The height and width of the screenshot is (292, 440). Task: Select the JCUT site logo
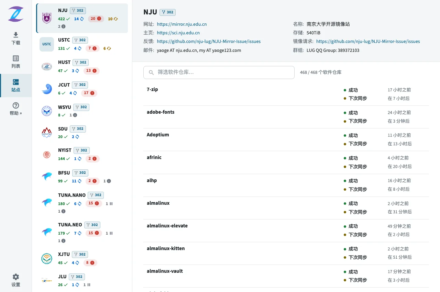click(47, 89)
